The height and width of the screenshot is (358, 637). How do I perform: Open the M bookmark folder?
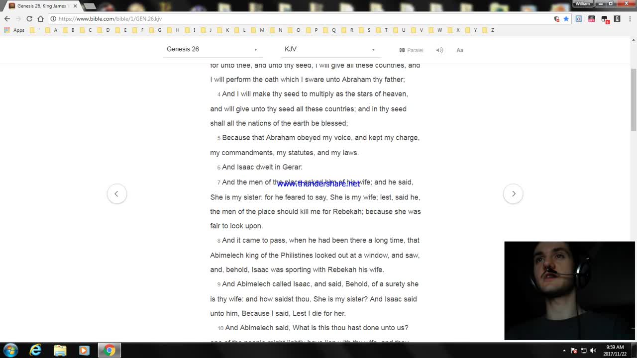pyautogui.click(x=258, y=30)
